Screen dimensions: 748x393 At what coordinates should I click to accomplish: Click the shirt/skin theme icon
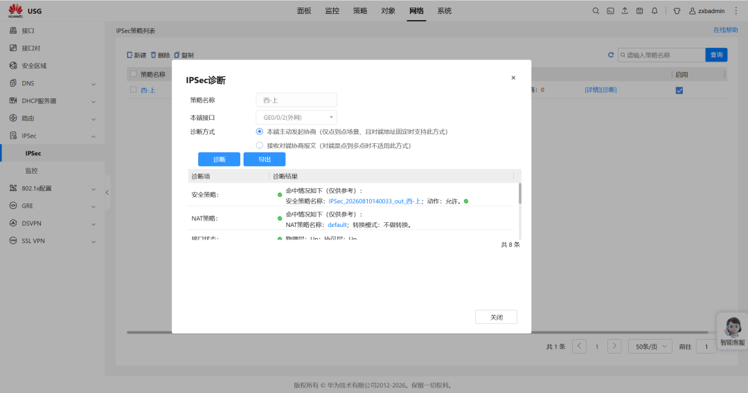[x=677, y=11]
